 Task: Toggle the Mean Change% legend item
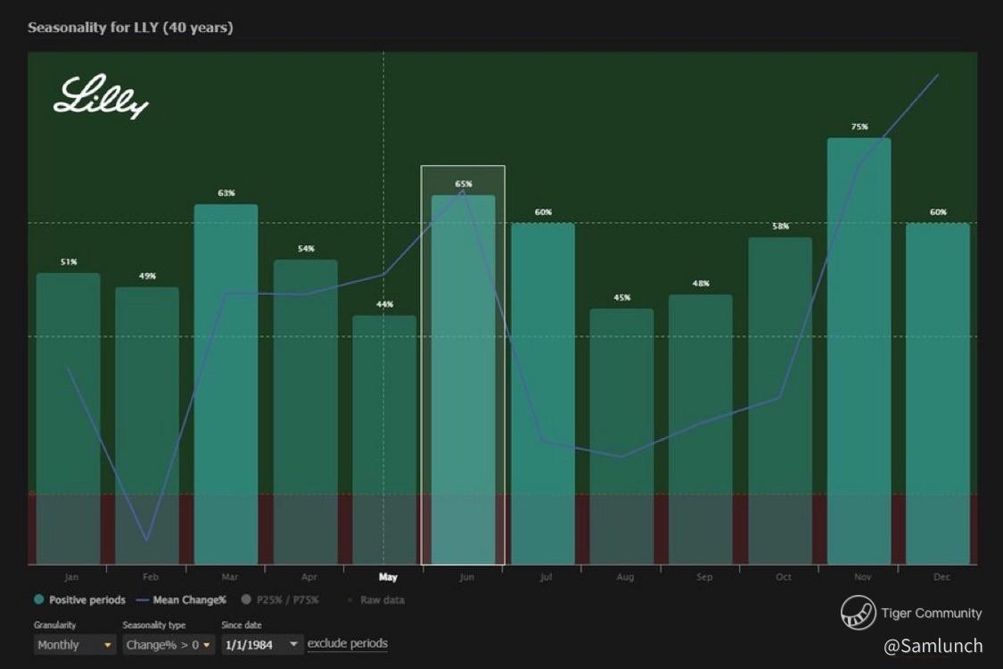click(x=182, y=599)
